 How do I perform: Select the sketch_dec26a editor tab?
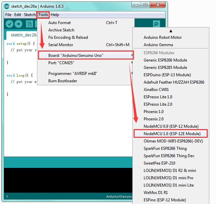[x=22, y=35]
